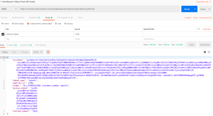Viewport: 213px width, 116px height.
Task: Open Comments (0)
Action: (x=205, y=18)
